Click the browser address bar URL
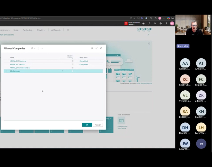This screenshot has height=167, width=212. tap(20, 18)
